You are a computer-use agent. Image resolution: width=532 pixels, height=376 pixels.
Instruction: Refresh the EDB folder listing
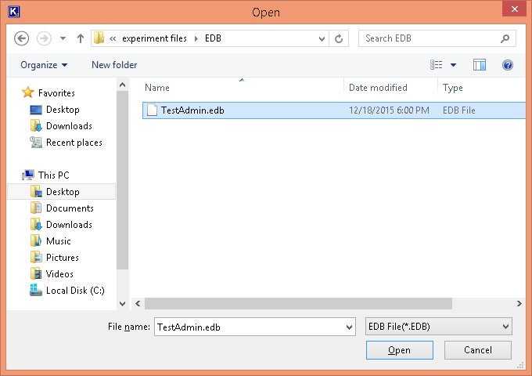click(x=339, y=38)
